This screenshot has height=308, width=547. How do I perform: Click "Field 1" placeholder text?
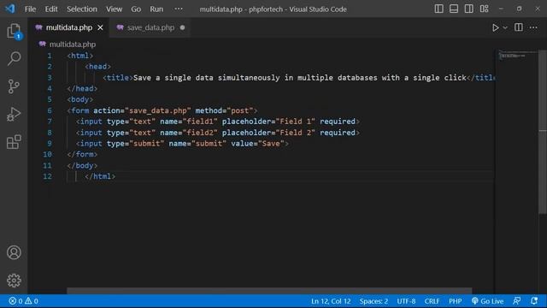[296, 121]
